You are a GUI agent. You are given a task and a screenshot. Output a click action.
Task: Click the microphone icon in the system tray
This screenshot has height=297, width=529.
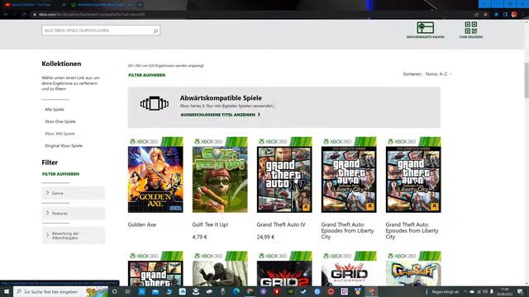tap(492, 291)
